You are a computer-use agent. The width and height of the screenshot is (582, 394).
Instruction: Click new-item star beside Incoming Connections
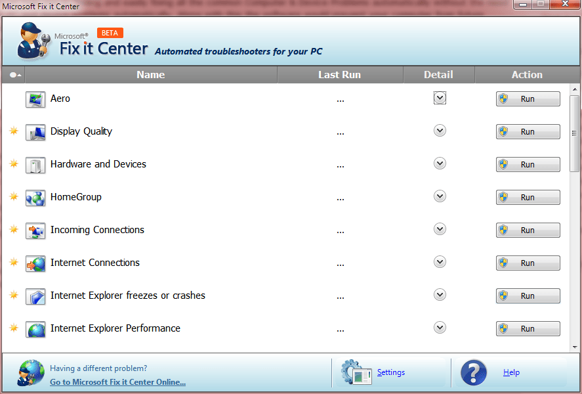[14, 229]
